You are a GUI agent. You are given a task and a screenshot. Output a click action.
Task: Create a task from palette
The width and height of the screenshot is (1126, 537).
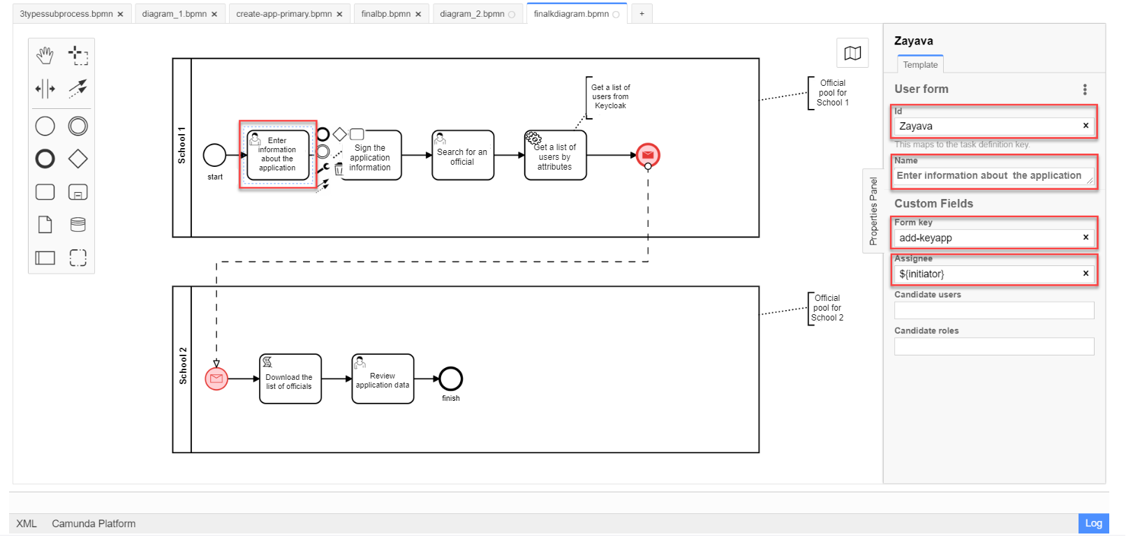45,192
